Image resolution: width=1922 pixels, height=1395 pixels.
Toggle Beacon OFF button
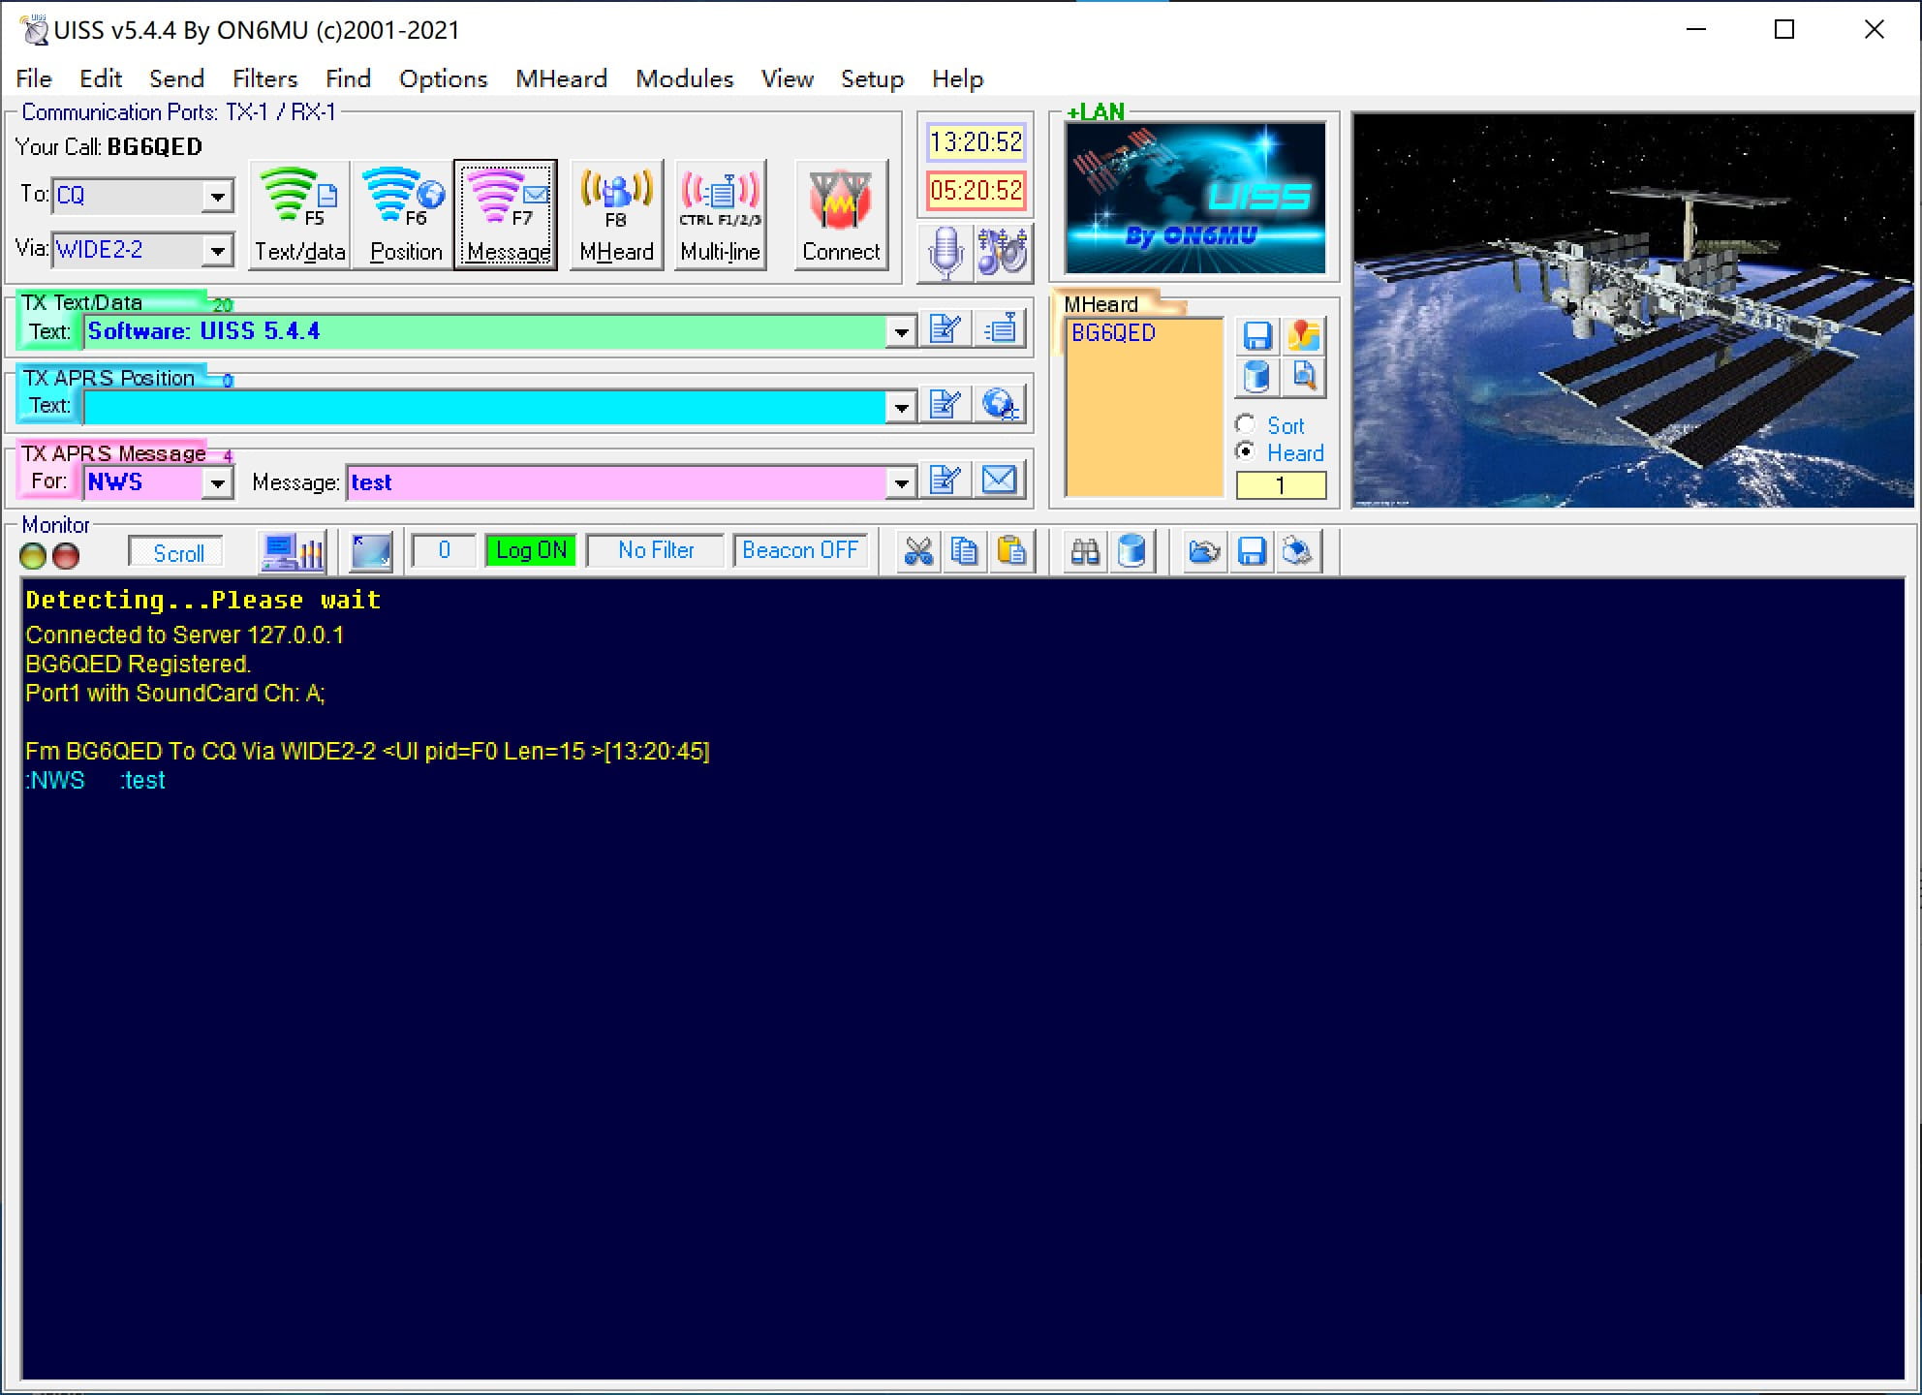[x=799, y=551]
